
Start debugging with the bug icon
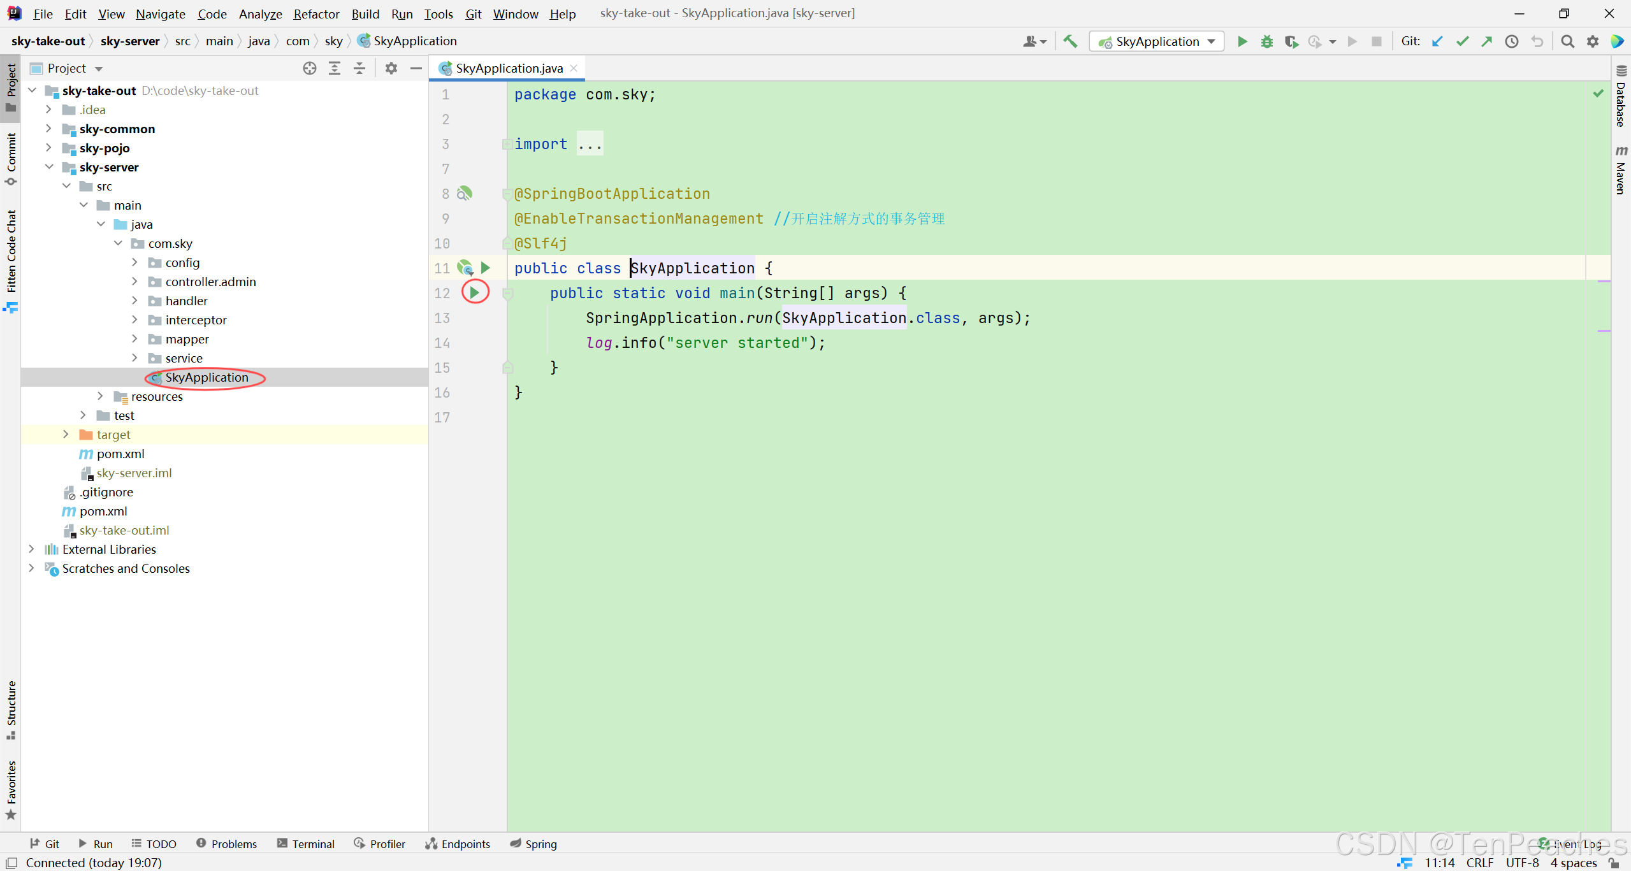[x=1266, y=41]
